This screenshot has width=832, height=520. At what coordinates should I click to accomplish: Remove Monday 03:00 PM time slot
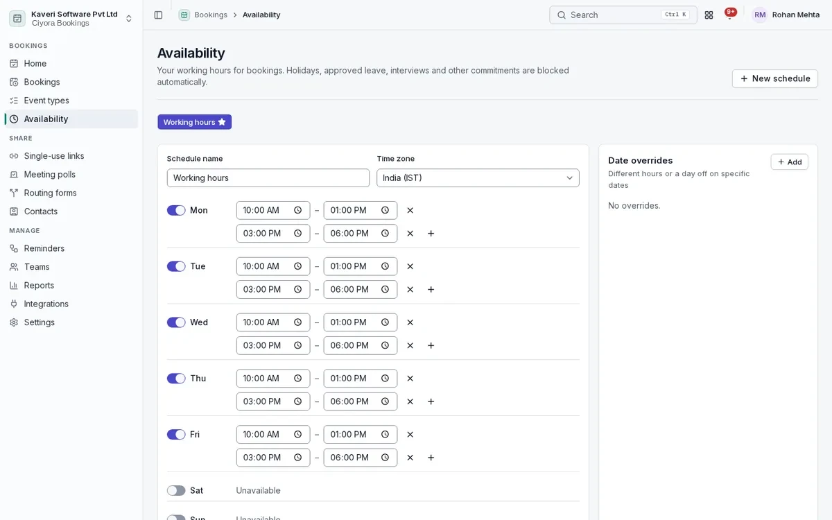410,234
